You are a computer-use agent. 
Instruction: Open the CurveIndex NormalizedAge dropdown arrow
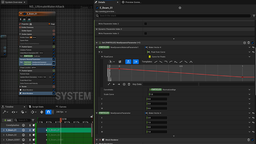pos(249,90)
